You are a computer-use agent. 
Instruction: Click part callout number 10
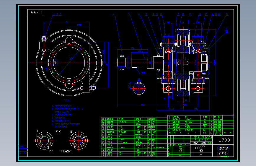pos(161,14)
